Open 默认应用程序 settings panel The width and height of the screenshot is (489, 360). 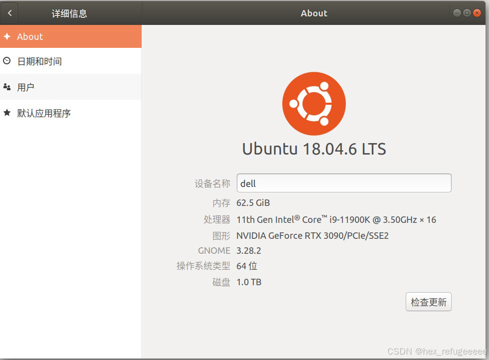coord(71,113)
